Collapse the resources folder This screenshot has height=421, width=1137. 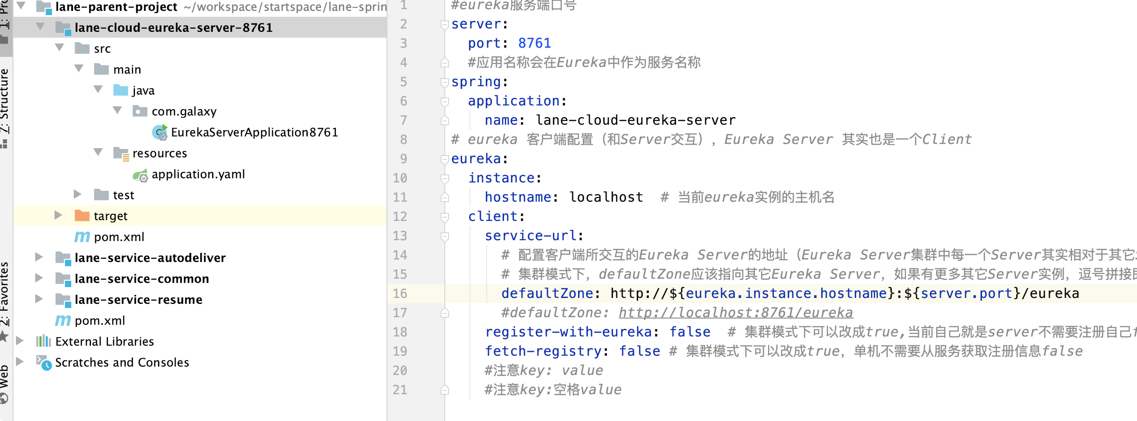pos(98,152)
